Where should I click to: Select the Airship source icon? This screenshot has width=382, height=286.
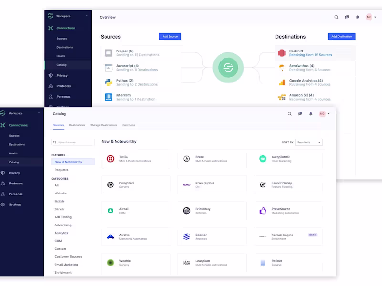pos(111,236)
